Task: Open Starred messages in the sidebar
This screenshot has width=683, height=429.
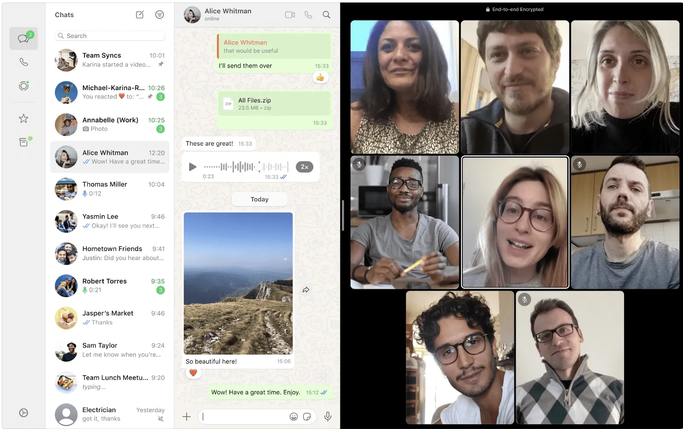Action: pyautogui.click(x=23, y=119)
